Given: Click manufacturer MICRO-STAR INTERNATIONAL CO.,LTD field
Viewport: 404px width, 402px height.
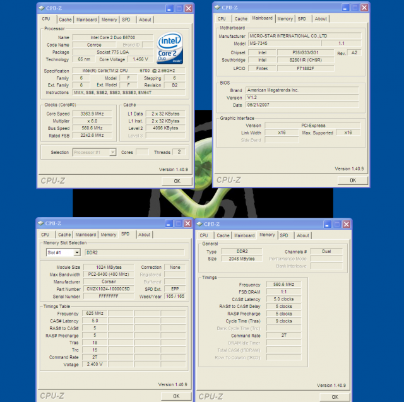Looking at the screenshot, I should pos(305,36).
